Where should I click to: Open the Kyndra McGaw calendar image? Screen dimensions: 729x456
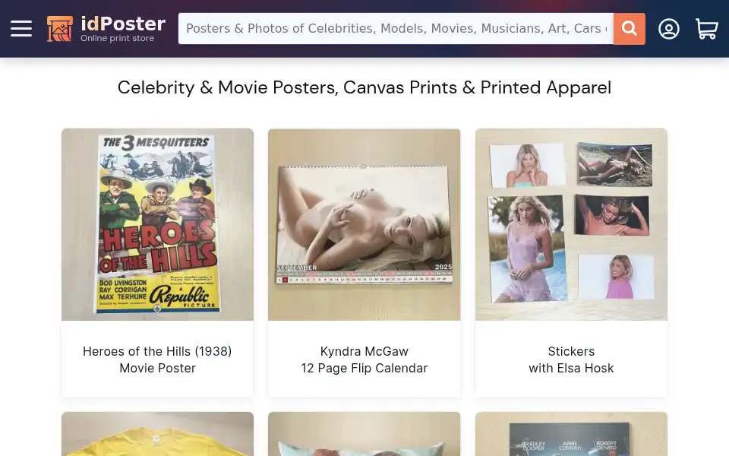pos(364,224)
